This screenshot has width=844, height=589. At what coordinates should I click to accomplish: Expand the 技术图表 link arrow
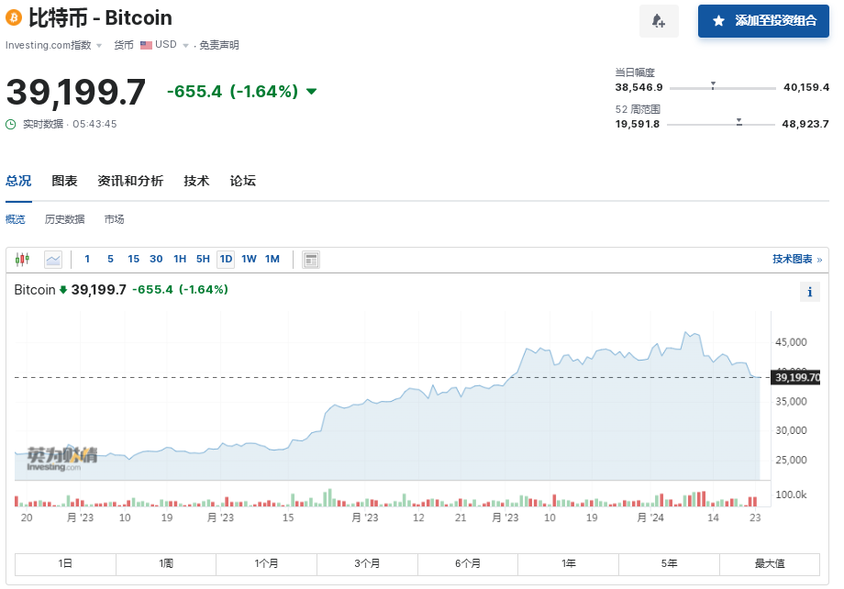(x=819, y=260)
